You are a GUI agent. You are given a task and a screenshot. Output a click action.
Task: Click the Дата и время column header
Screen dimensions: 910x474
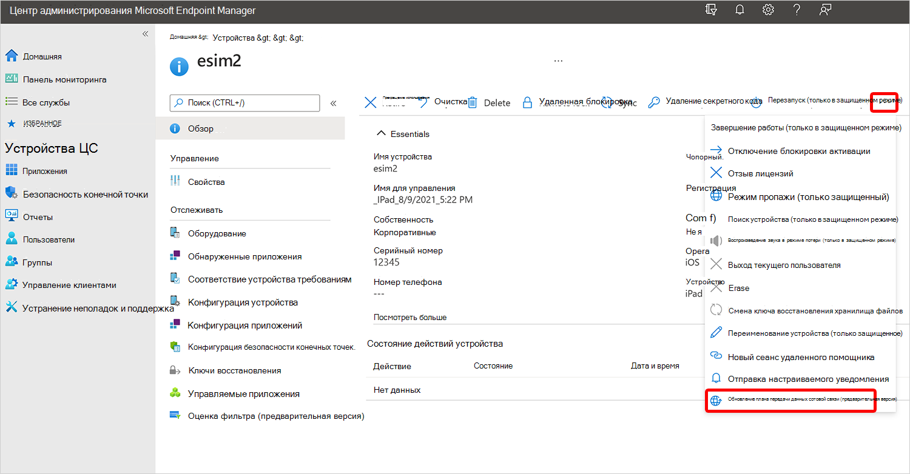tap(655, 366)
